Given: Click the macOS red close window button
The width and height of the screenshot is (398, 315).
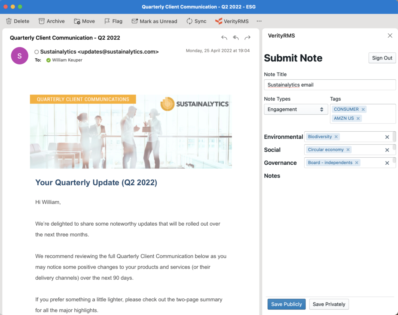Looking at the screenshot, I should 5,7.
